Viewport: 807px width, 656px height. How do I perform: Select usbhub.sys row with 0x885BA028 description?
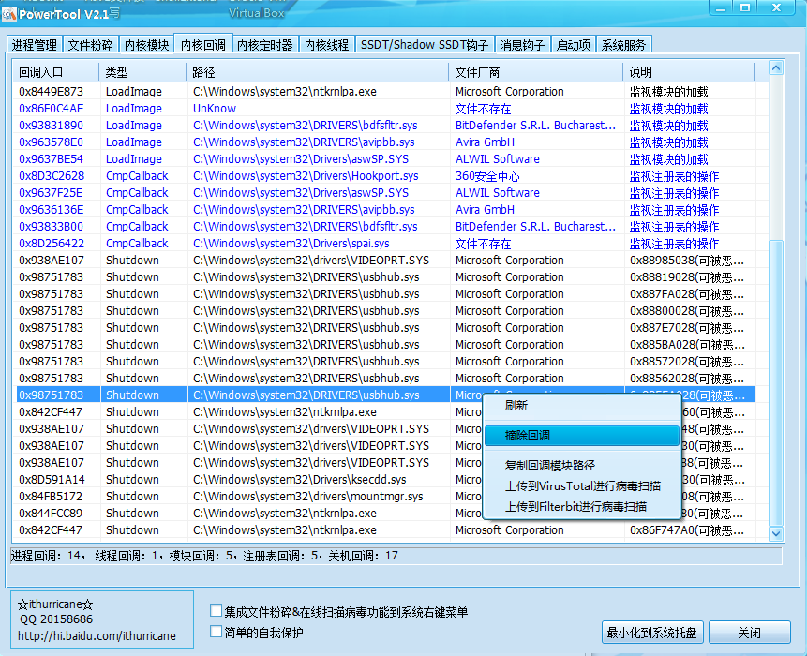tap(385, 345)
